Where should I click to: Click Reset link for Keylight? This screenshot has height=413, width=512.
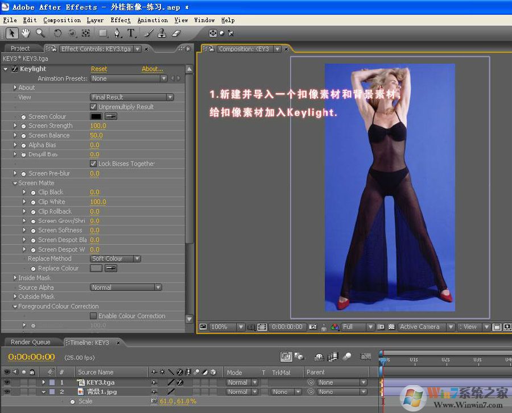(99, 69)
